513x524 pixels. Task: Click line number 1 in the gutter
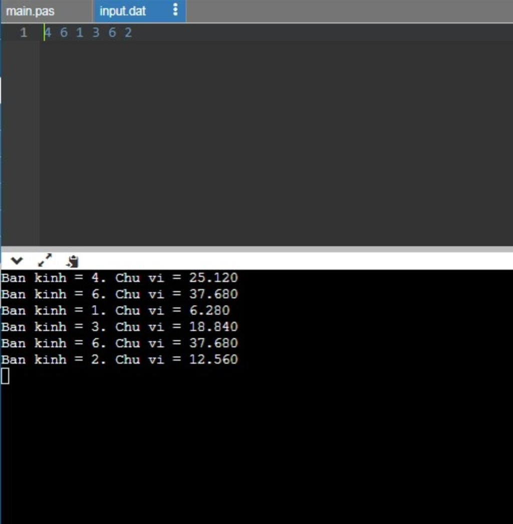24,33
